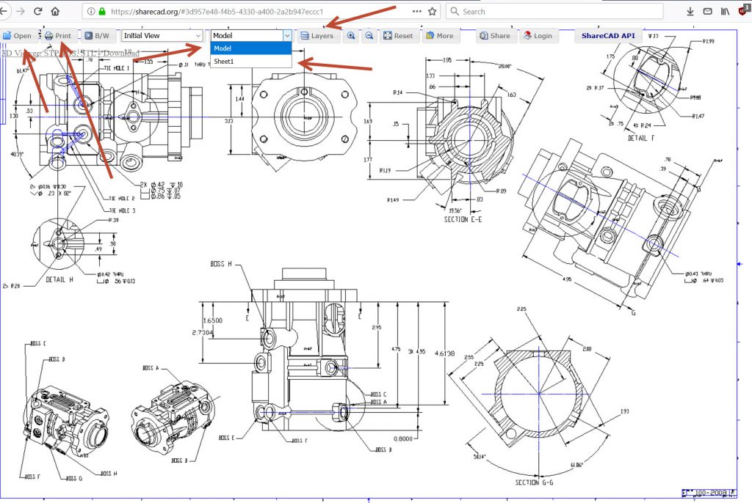Collapse the Model layout dropdown
Image resolution: width=752 pixels, height=503 pixels.
click(x=250, y=35)
